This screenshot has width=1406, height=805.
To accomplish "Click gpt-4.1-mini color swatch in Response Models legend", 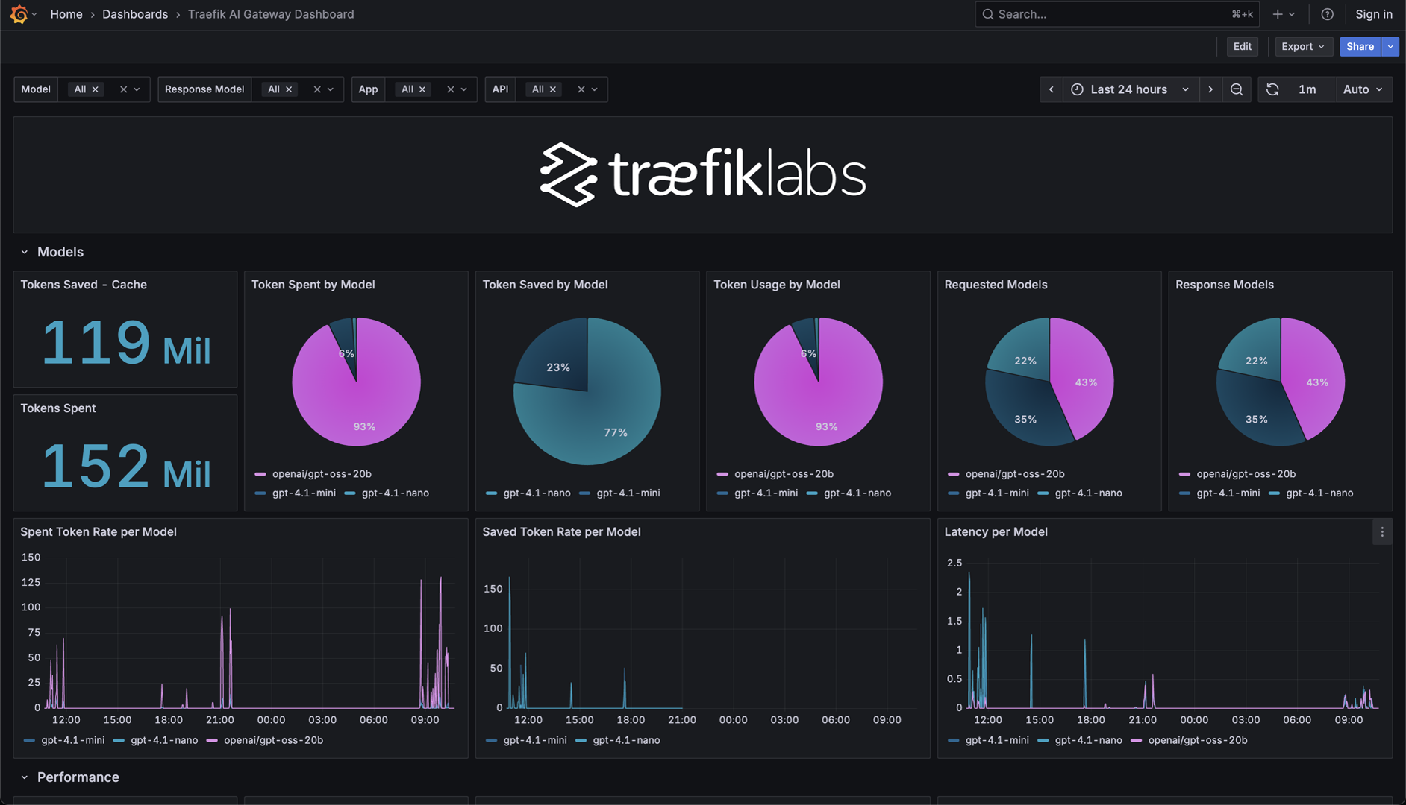I will [1184, 493].
